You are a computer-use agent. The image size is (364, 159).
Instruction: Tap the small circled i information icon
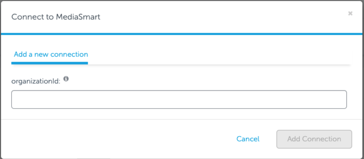[x=66, y=79]
